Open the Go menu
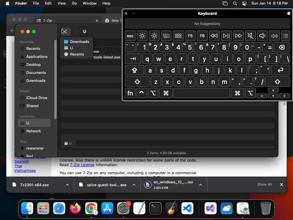293x220 pixels. click(74, 3)
